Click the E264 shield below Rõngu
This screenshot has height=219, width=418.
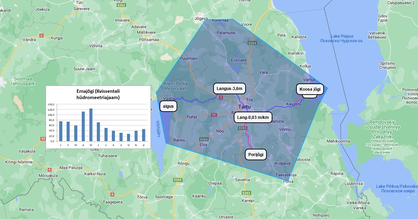click(x=178, y=179)
